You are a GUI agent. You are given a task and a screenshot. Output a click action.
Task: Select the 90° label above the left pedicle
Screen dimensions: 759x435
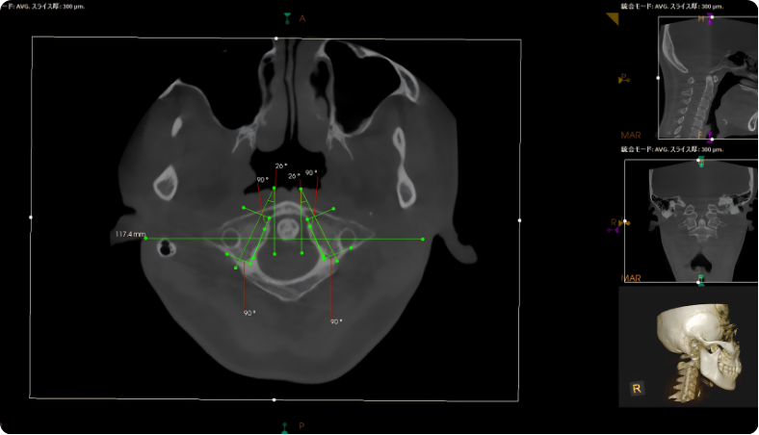point(262,180)
